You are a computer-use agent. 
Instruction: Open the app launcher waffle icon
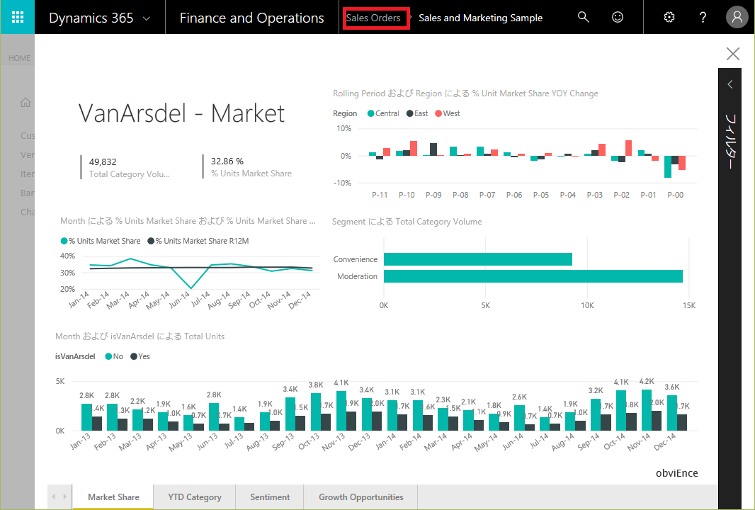pyautogui.click(x=17, y=17)
